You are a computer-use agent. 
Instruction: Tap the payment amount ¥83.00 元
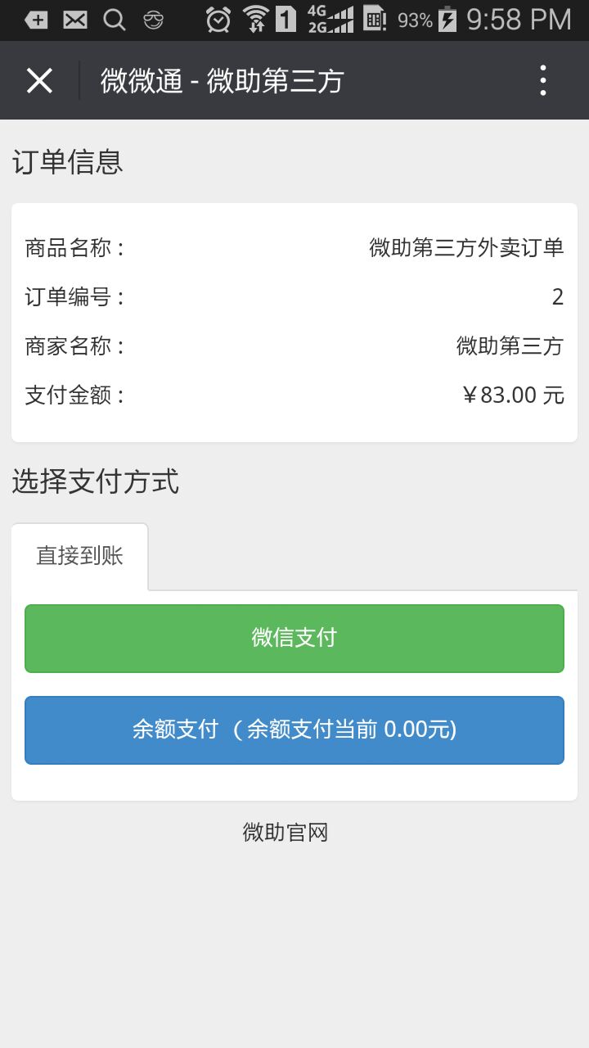(513, 395)
